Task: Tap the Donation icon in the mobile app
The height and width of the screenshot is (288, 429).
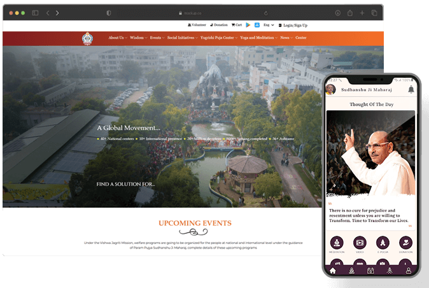Action: tap(405, 243)
